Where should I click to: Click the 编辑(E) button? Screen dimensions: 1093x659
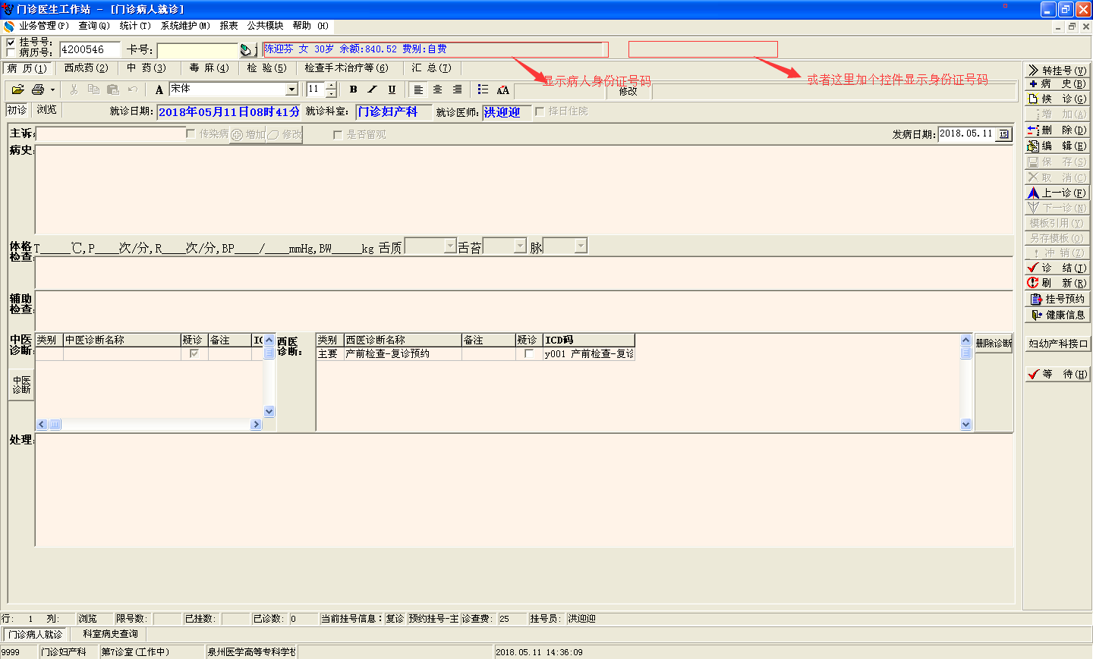[x=1057, y=146]
